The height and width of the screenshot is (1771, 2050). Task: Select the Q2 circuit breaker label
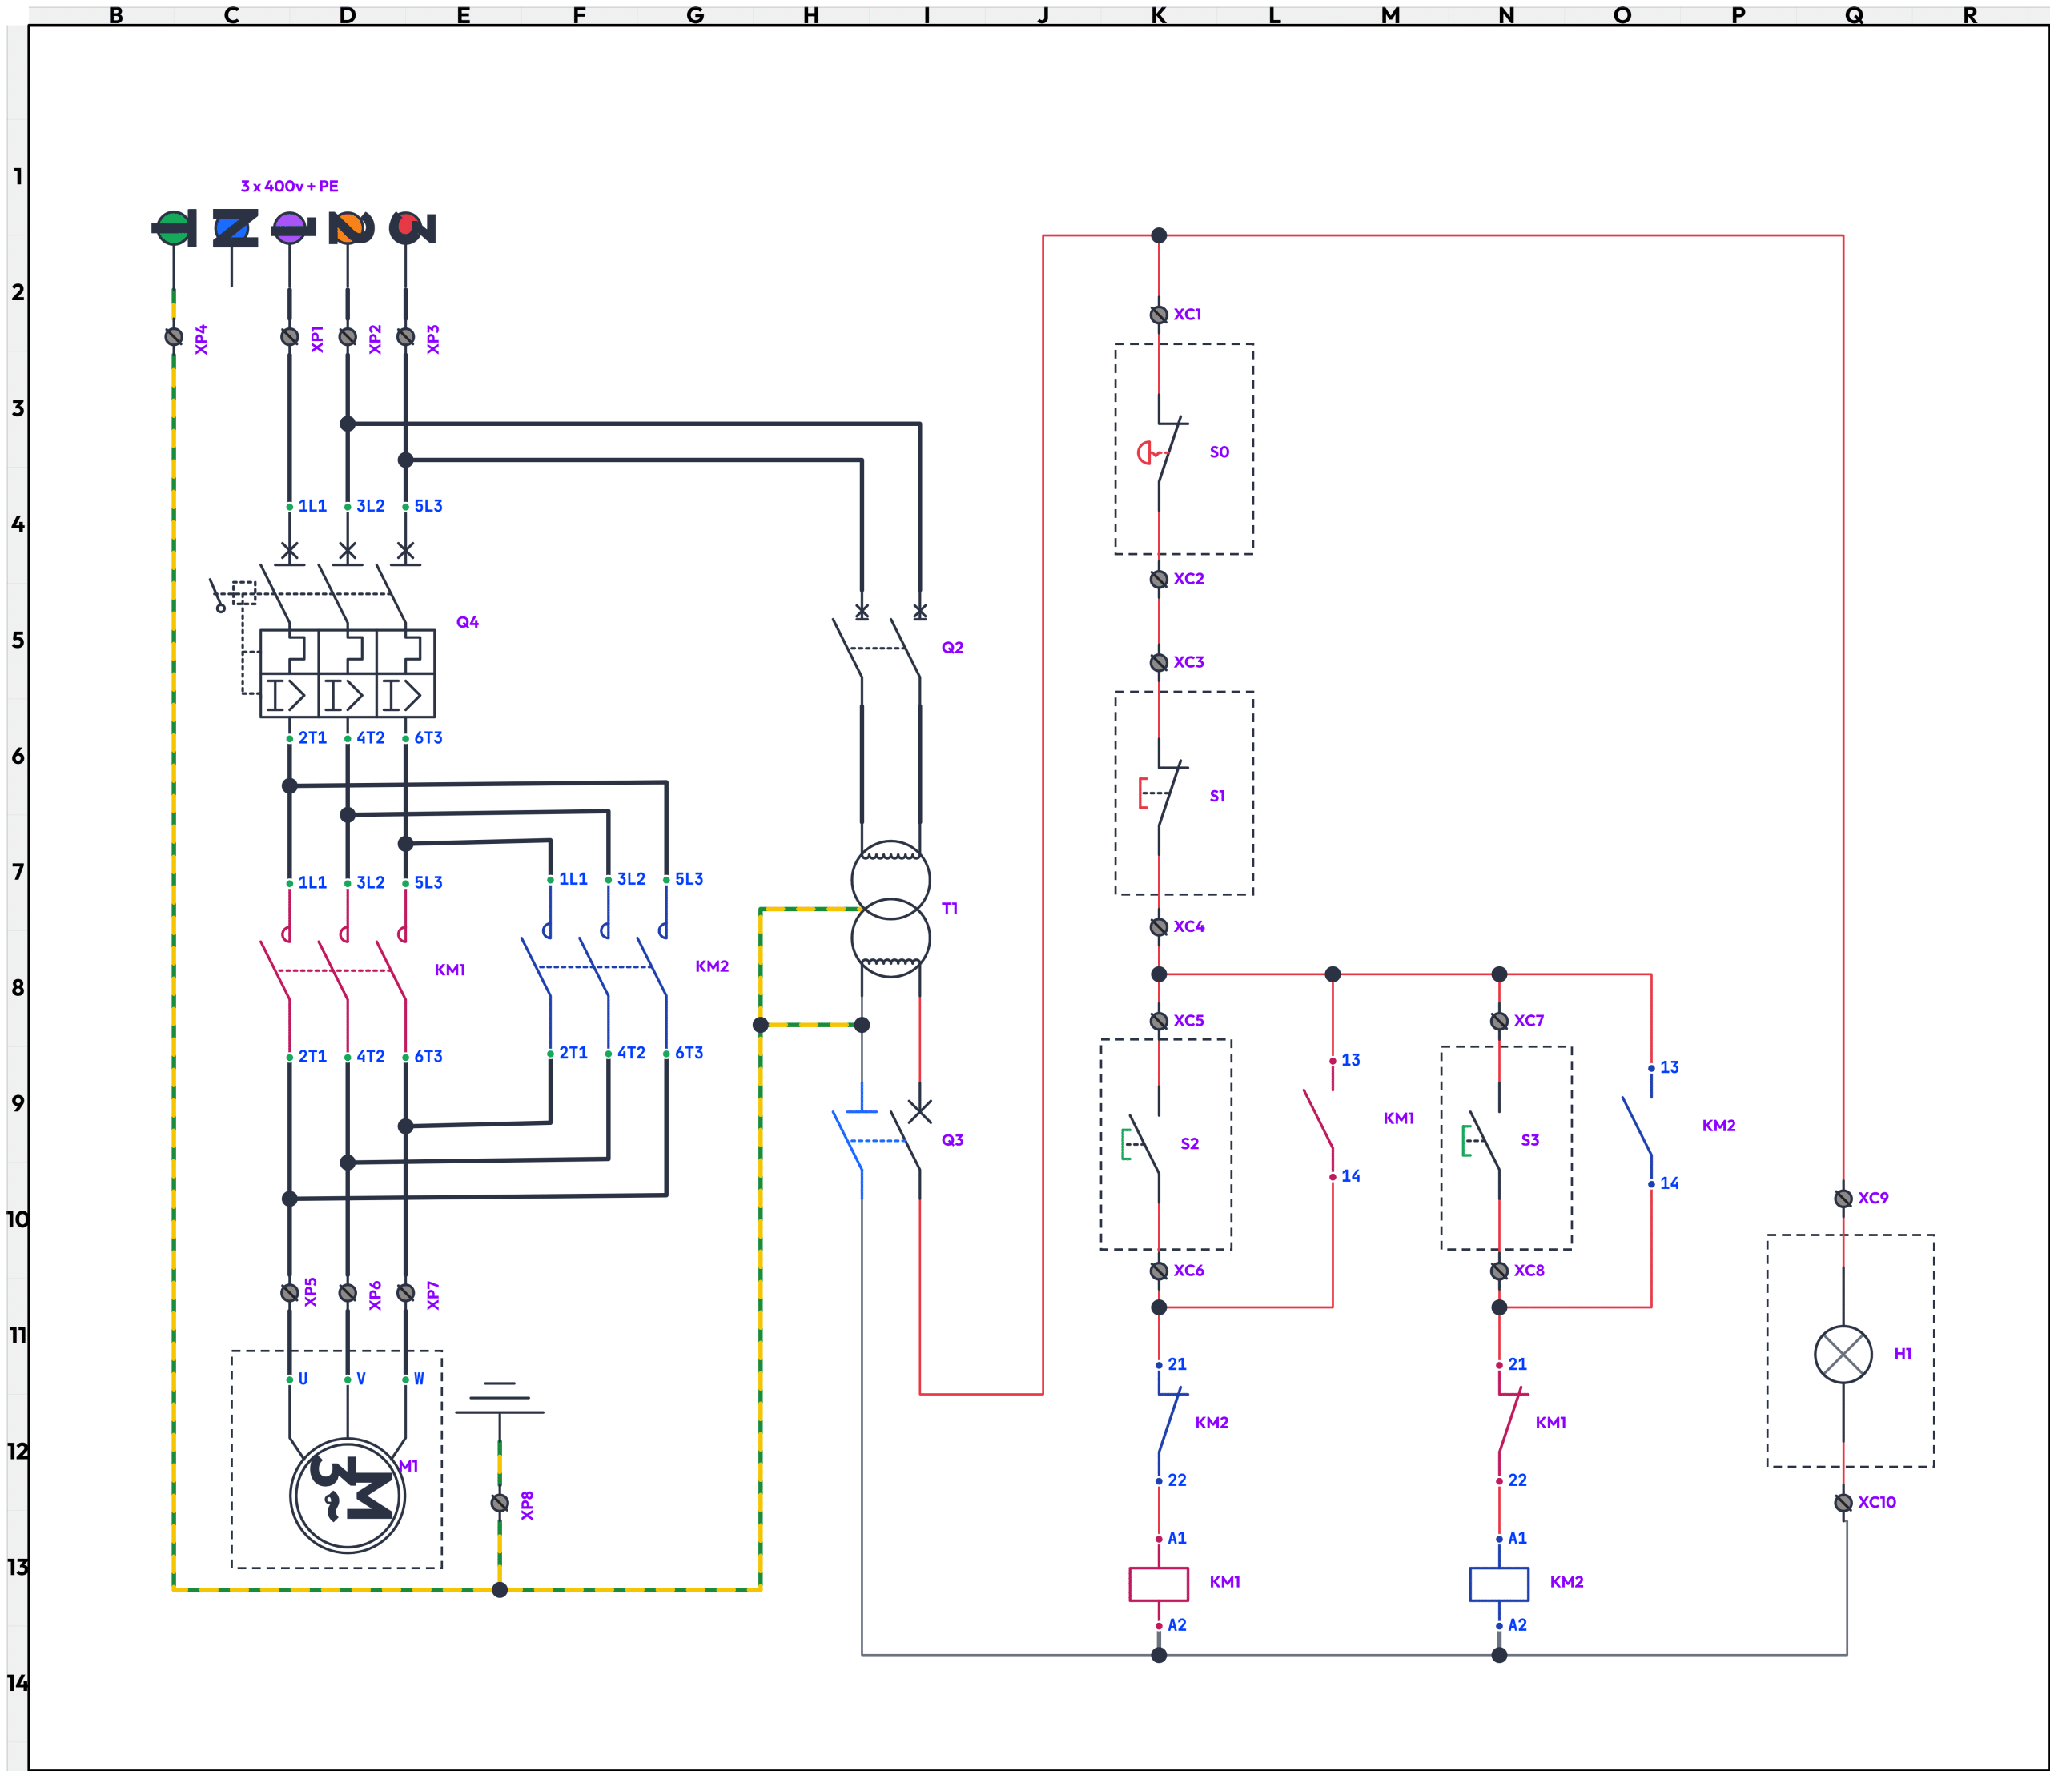(952, 647)
